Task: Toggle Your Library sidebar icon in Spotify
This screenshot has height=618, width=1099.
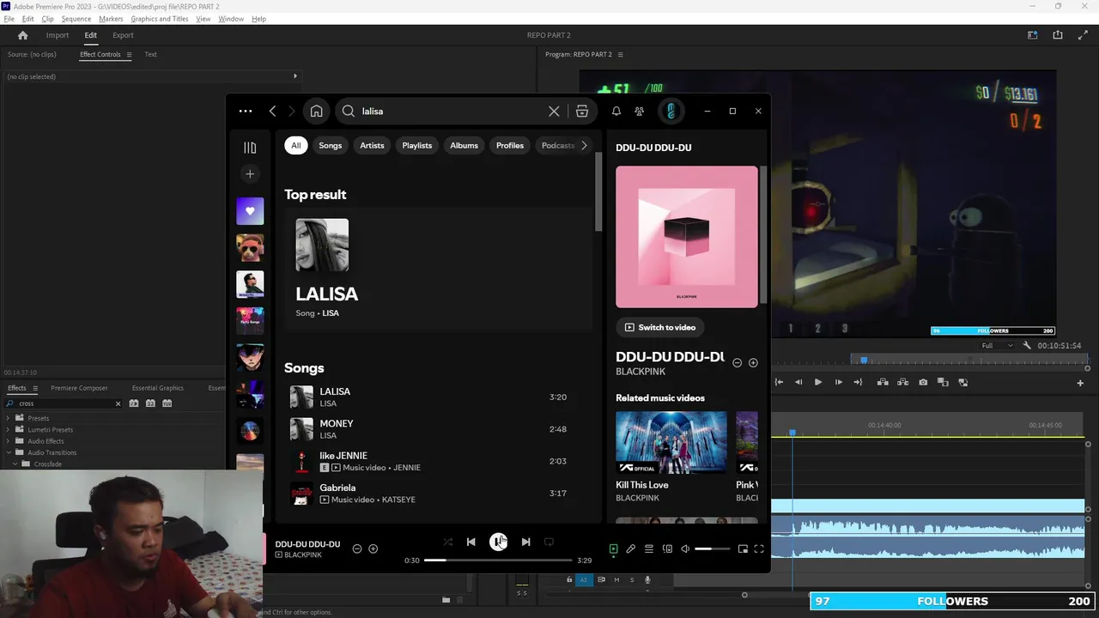Action: [250, 148]
